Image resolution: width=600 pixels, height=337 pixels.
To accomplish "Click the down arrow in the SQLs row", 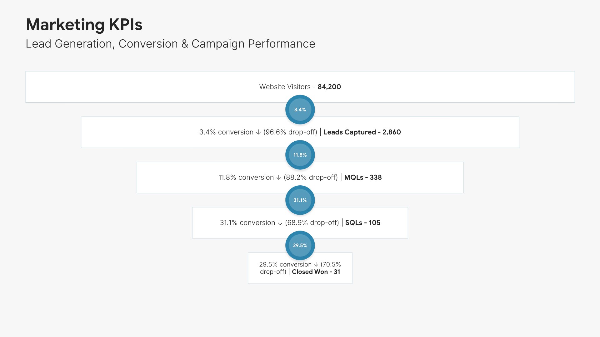I will click(280, 223).
